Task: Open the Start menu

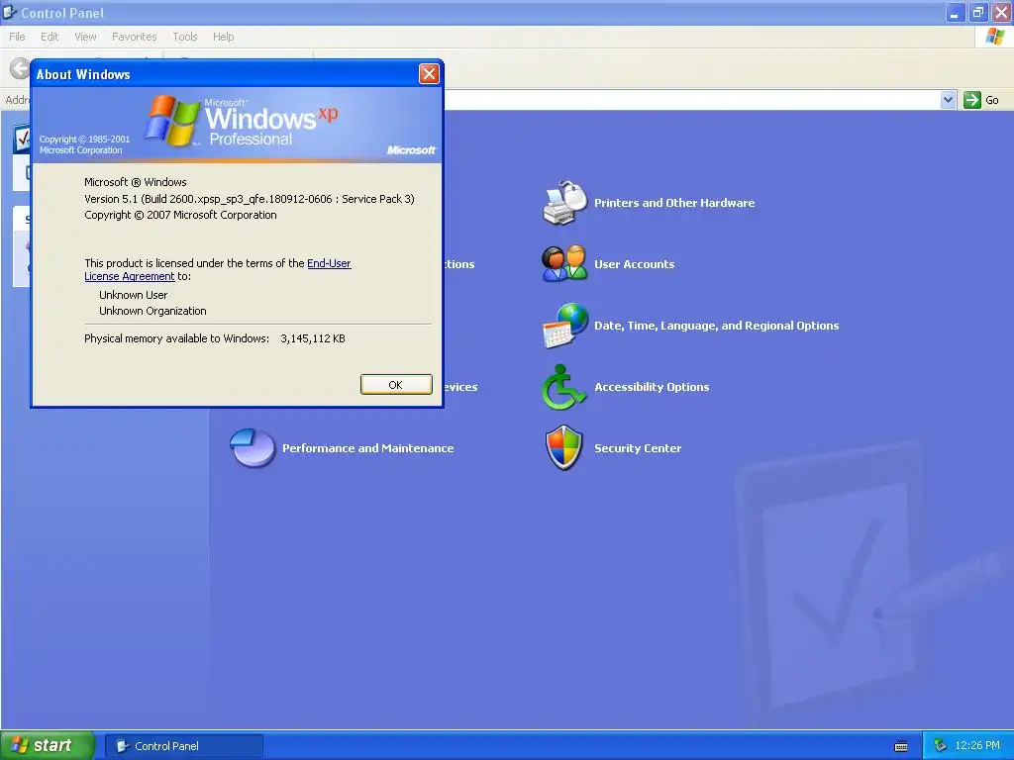Action: pyautogui.click(x=47, y=746)
